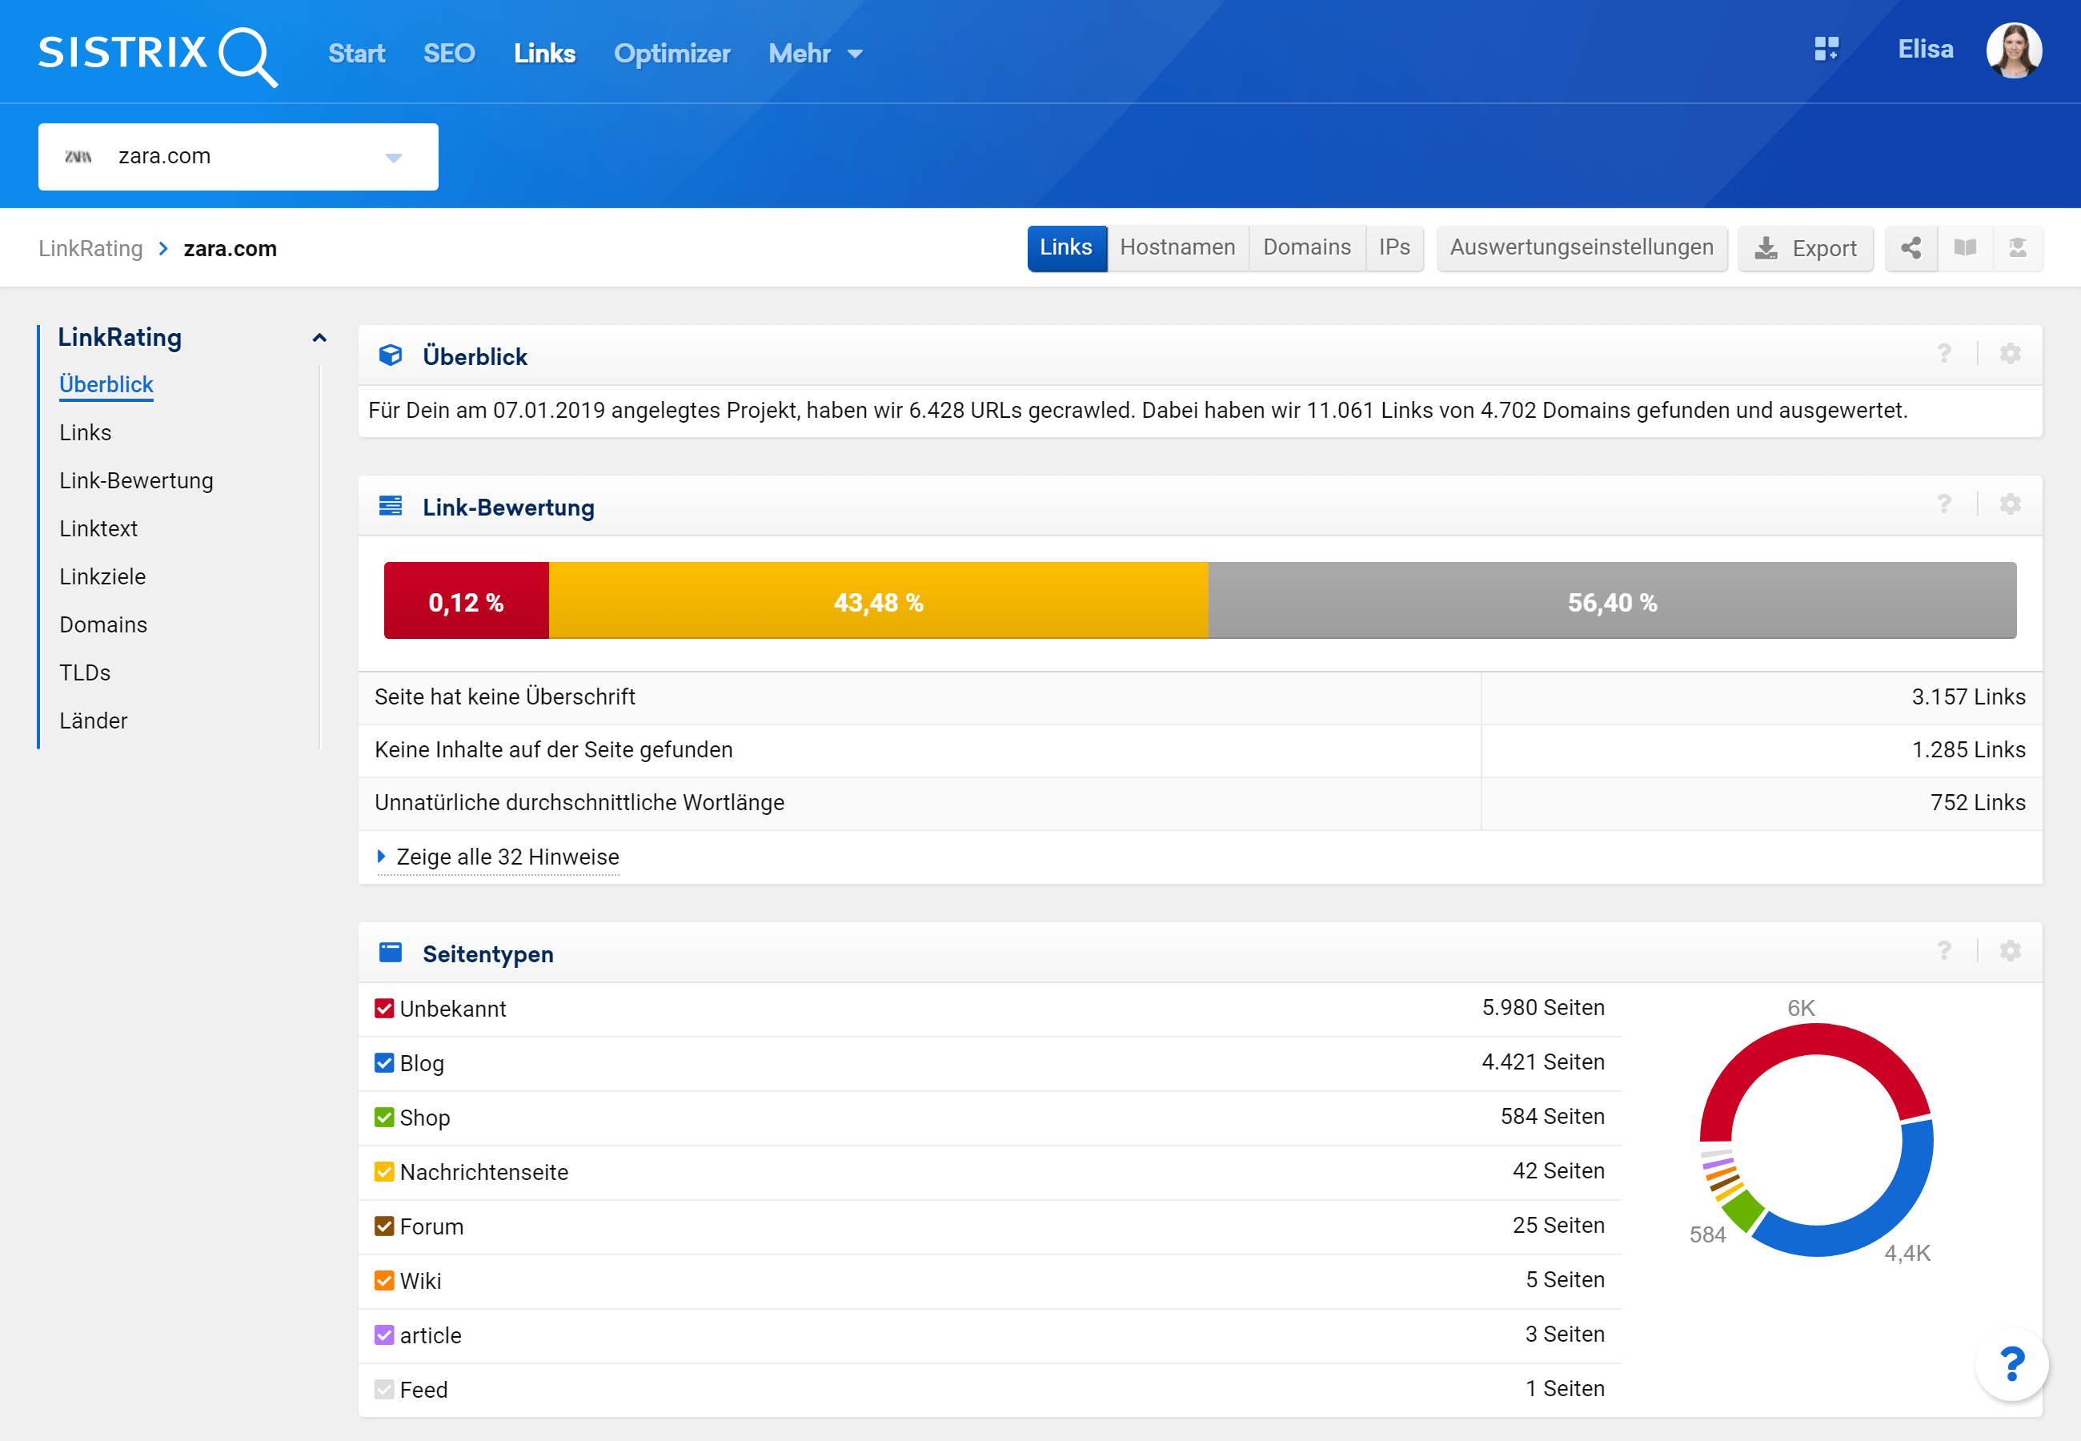The width and height of the screenshot is (2081, 1441).
Task: Collapse the LinkRating sidebar section
Action: point(319,338)
